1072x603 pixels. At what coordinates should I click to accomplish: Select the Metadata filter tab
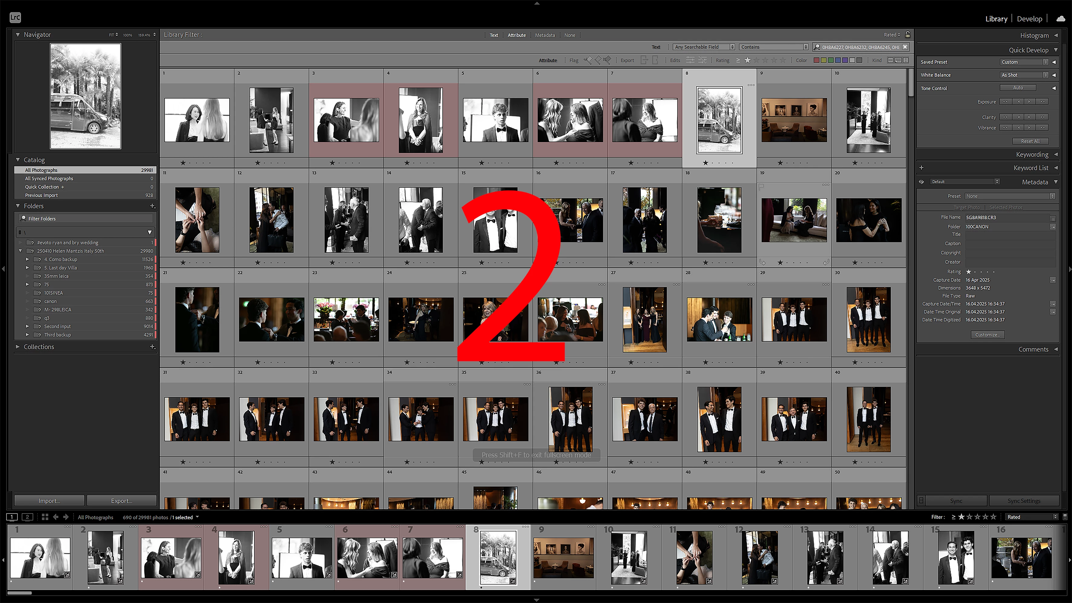coord(545,35)
